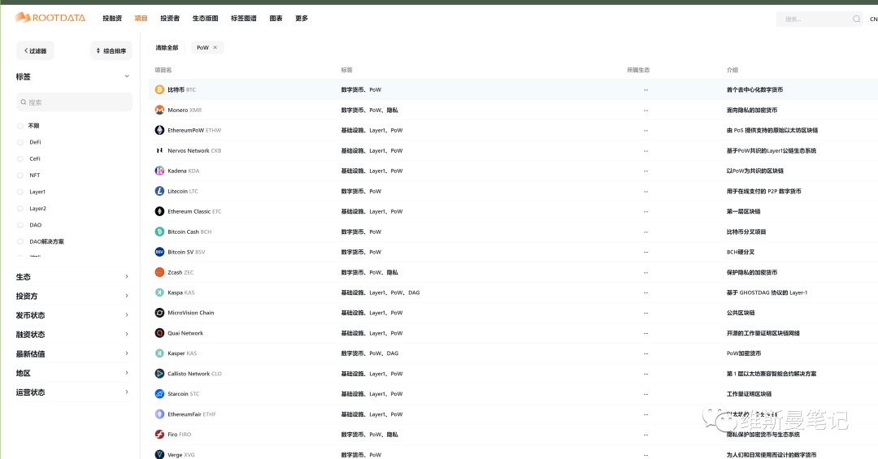Click the 首个去中心化数字货币 description
This screenshot has height=459, width=878.
click(754, 89)
